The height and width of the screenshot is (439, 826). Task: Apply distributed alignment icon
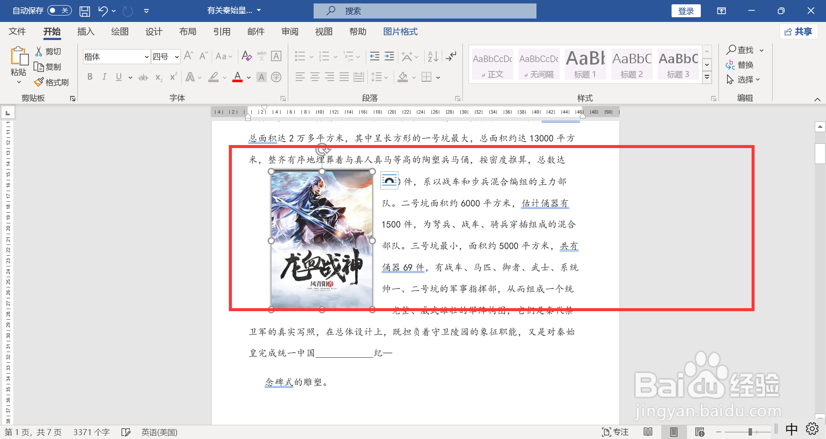click(x=359, y=77)
